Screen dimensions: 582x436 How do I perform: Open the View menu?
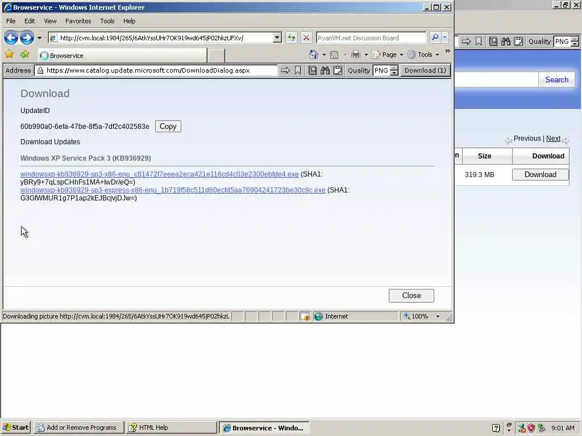50,21
